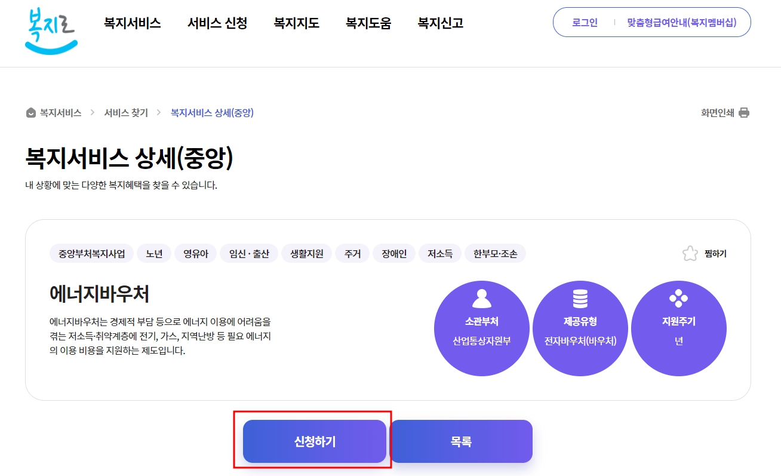Click the 에너지바우처 description paragraph
The width and height of the screenshot is (781, 476).
[160, 336]
